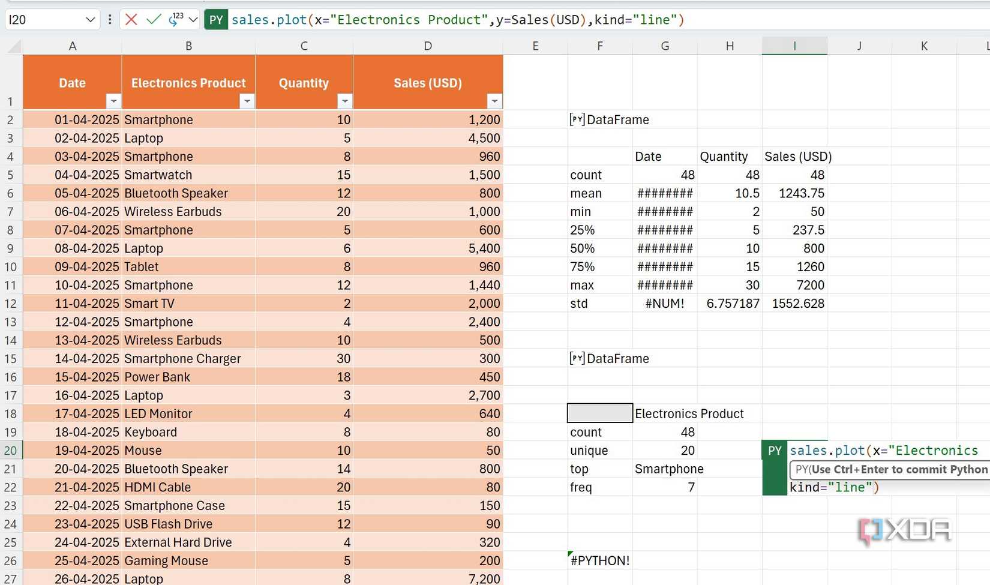Select row 20 header
This screenshot has width=990, height=585.
click(x=11, y=451)
